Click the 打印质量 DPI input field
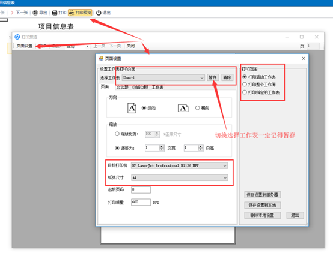333x253 pixels. 141,202
